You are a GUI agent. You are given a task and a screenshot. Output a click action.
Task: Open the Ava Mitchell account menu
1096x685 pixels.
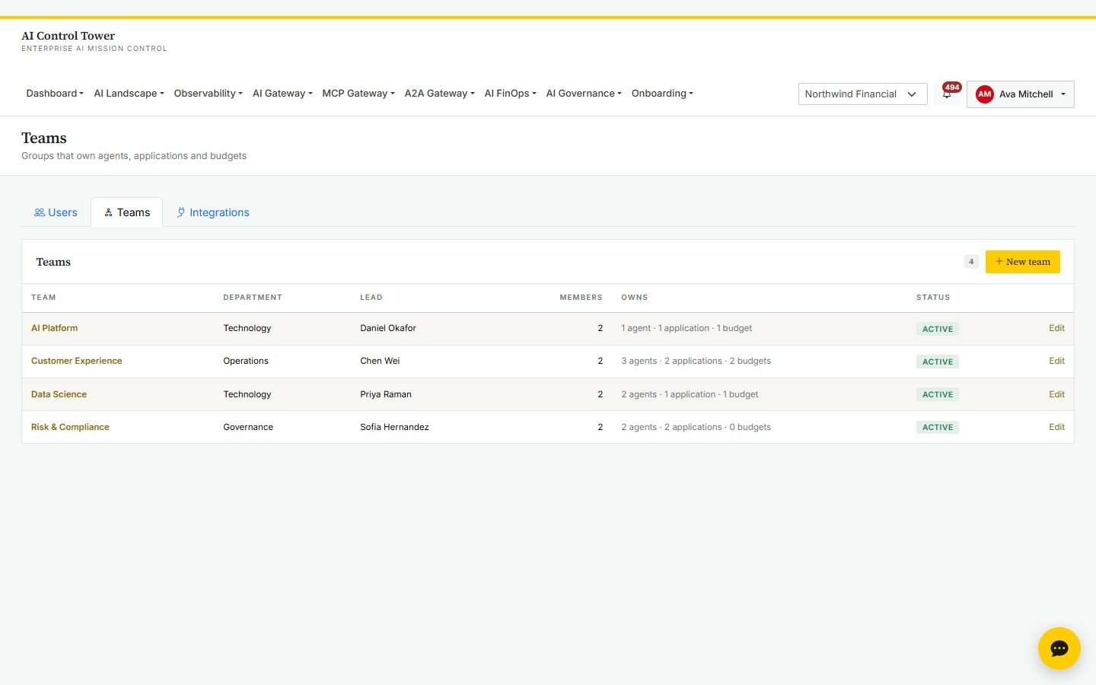tap(1020, 94)
